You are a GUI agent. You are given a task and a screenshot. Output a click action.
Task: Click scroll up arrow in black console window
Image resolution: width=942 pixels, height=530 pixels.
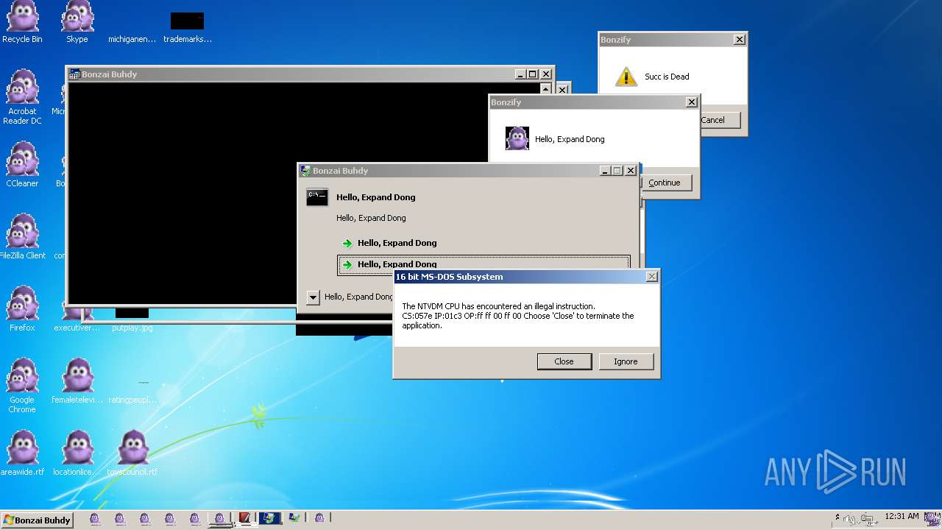coord(546,88)
